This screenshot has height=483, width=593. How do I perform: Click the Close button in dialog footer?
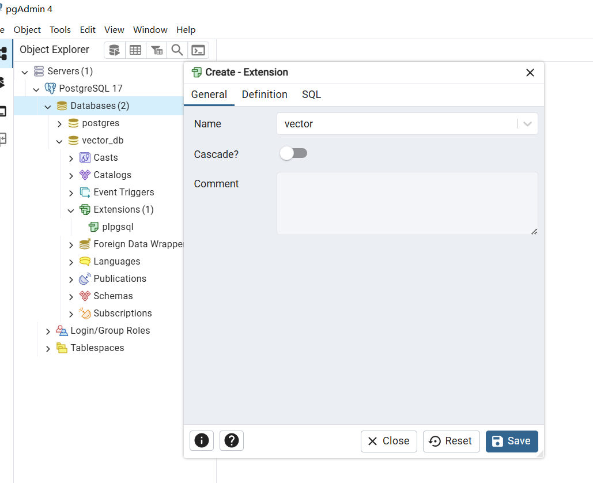(389, 441)
